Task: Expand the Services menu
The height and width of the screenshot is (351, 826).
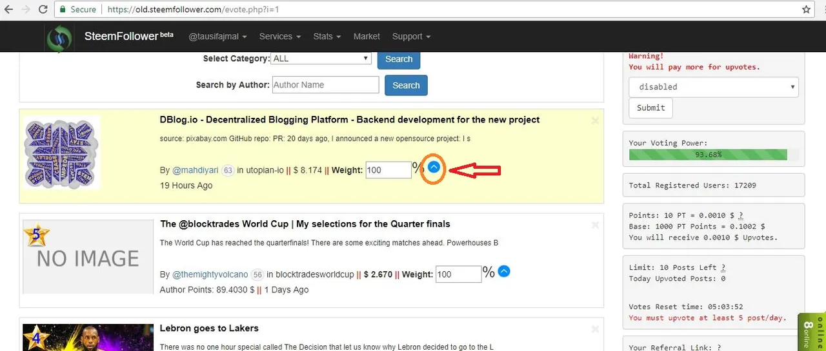Action: point(280,37)
